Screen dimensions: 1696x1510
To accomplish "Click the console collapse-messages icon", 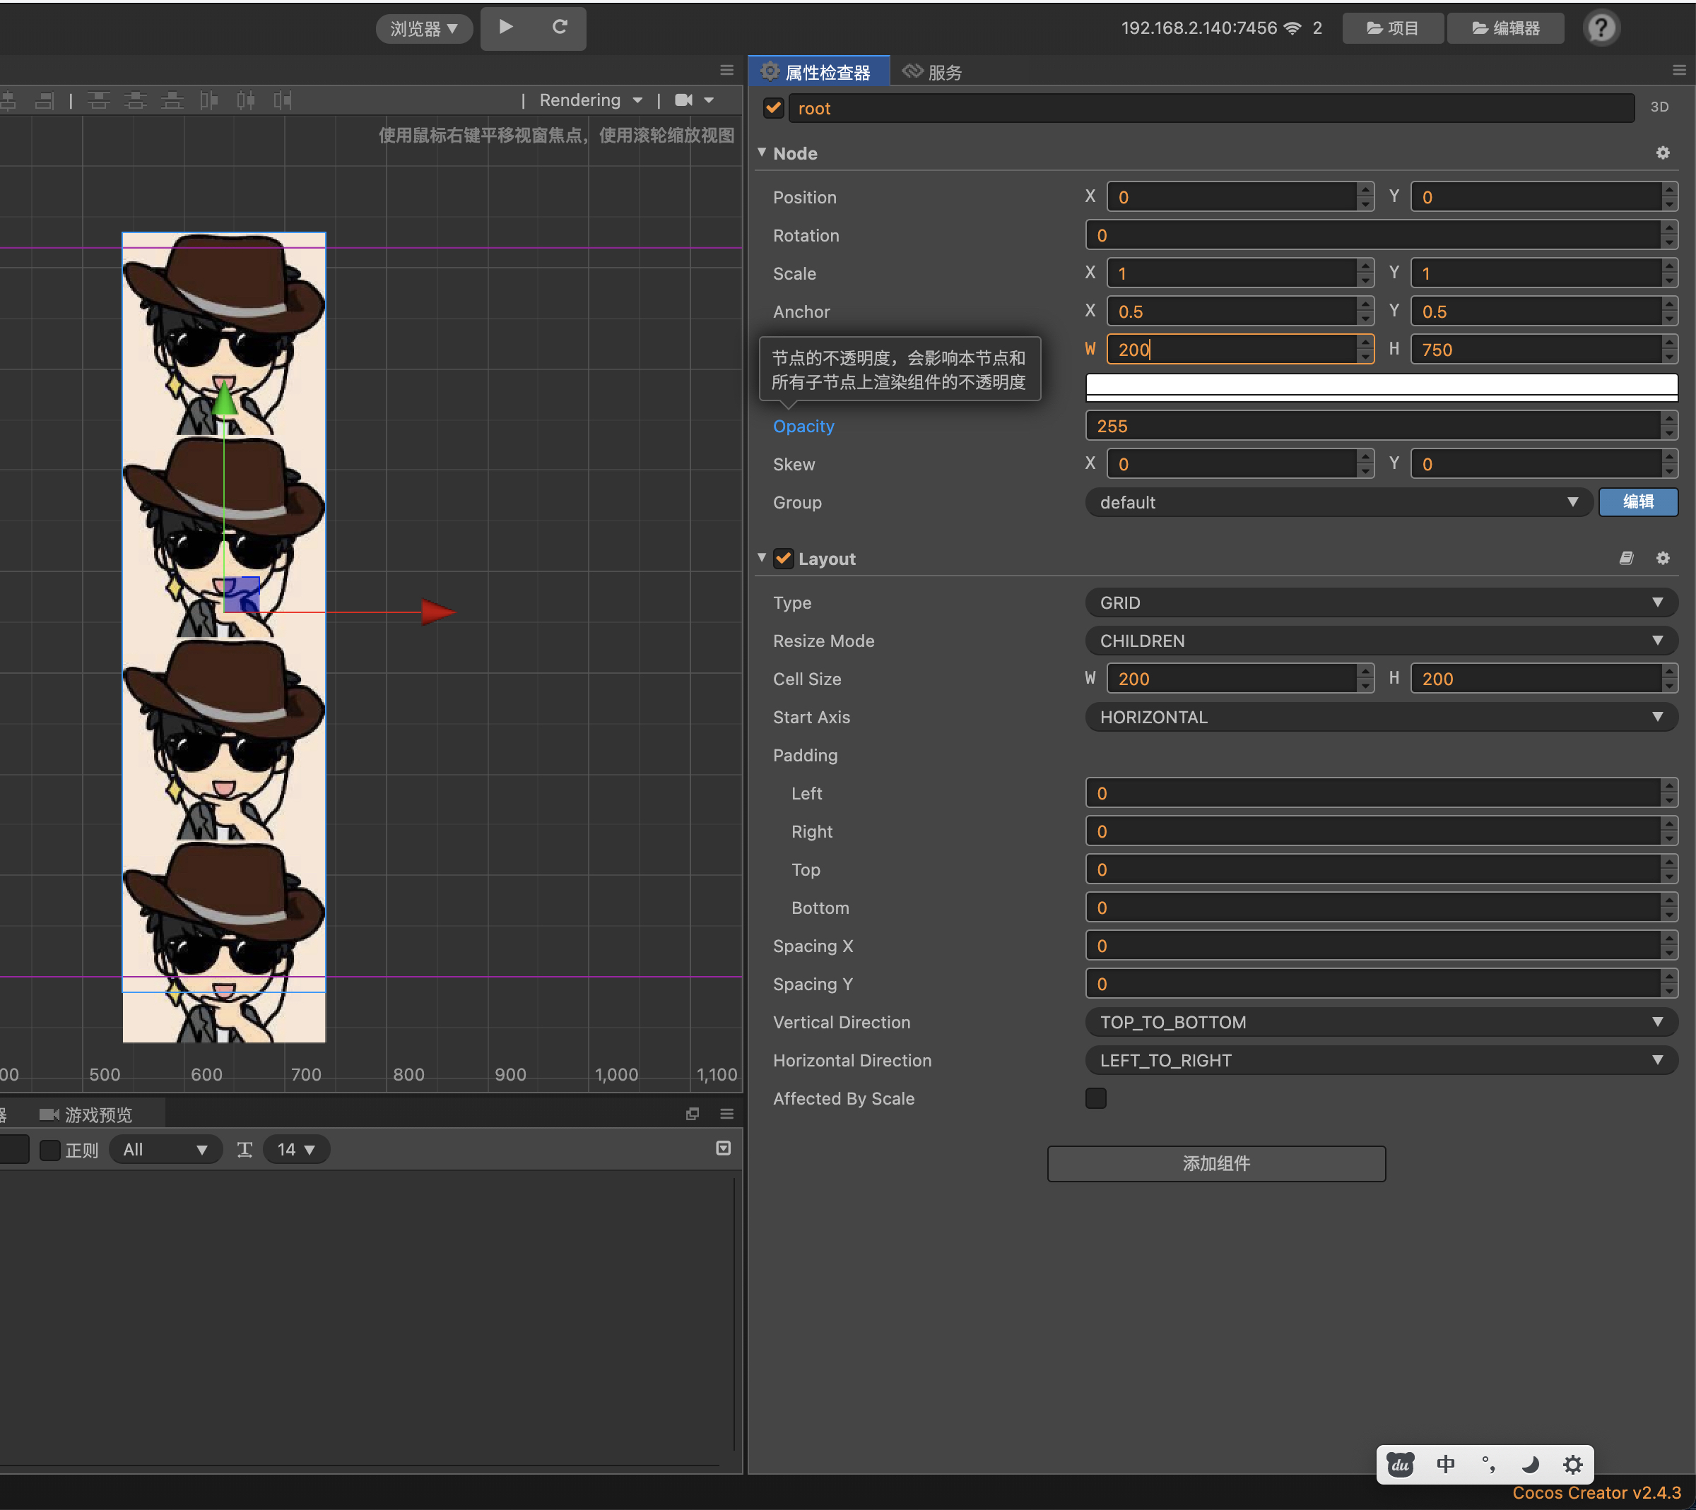I will pos(723,1148).
